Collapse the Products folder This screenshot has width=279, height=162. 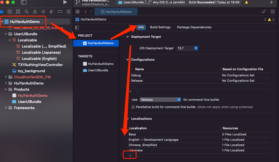coord(6,89)
